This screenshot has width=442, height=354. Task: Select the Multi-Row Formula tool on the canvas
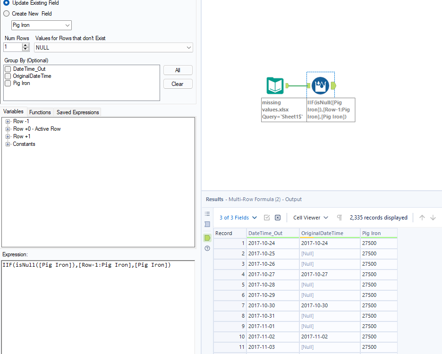(x=321, y=85)
